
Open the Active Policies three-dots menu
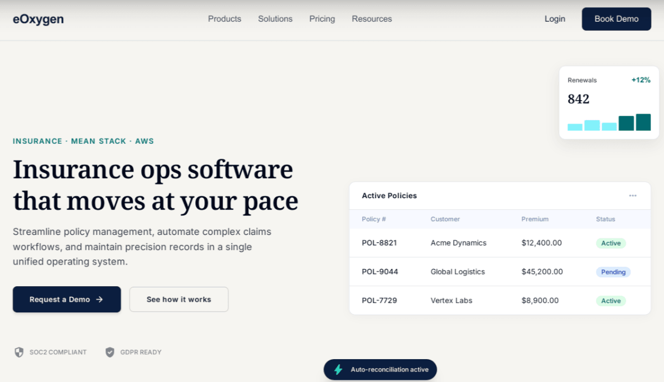click(633, 195)
